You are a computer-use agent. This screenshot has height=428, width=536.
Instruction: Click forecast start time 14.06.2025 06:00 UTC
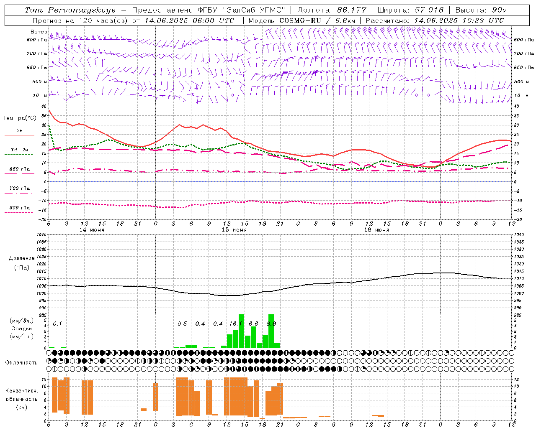[x=190, y=20]
